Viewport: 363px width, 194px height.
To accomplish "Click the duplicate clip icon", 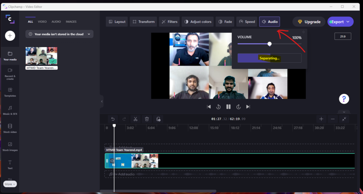I will (158, 119).
